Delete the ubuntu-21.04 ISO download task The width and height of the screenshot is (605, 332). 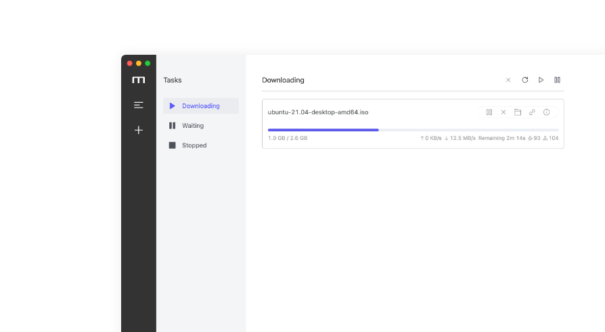coord(503,112)
